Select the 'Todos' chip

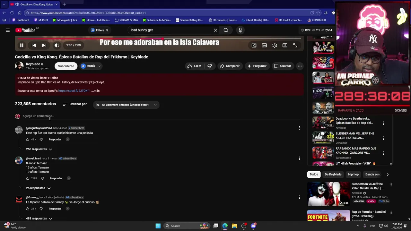point(314,175)
